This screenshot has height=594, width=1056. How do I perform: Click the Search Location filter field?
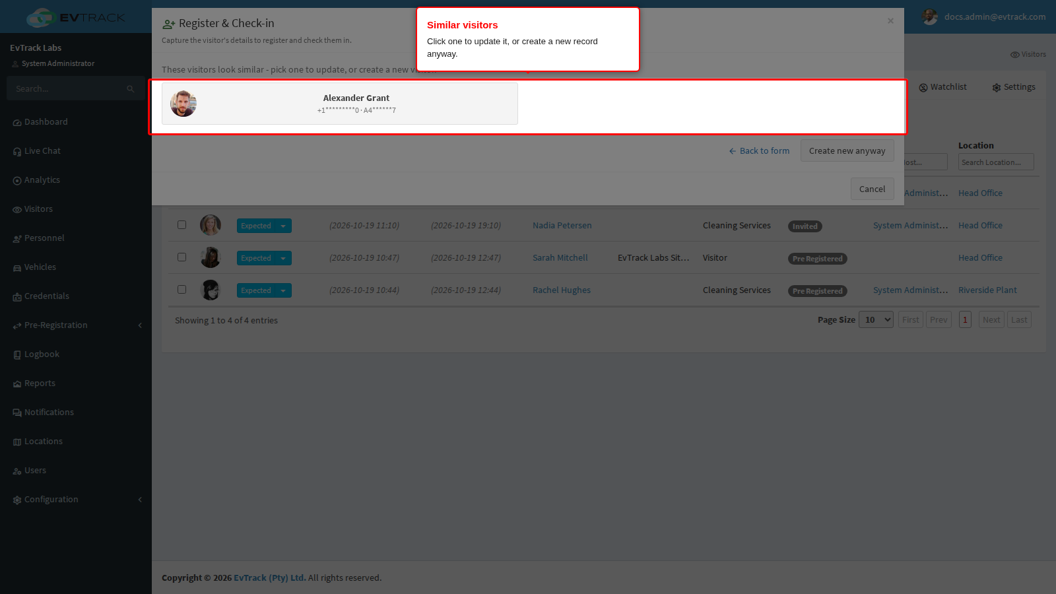click(x=996, y=162)
